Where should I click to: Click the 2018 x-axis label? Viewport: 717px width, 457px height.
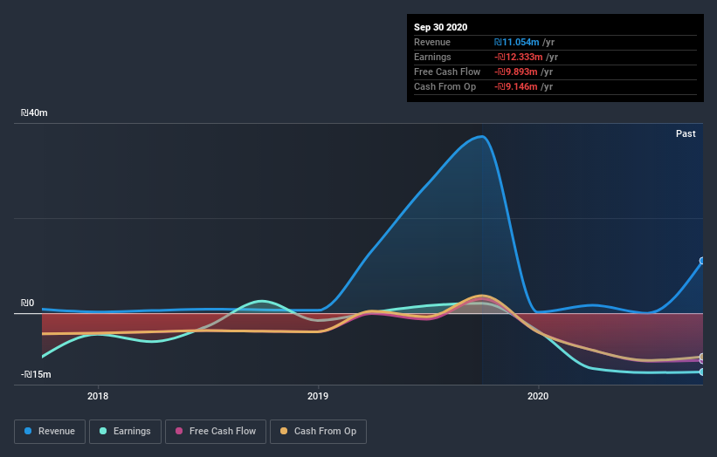point(98,396)
